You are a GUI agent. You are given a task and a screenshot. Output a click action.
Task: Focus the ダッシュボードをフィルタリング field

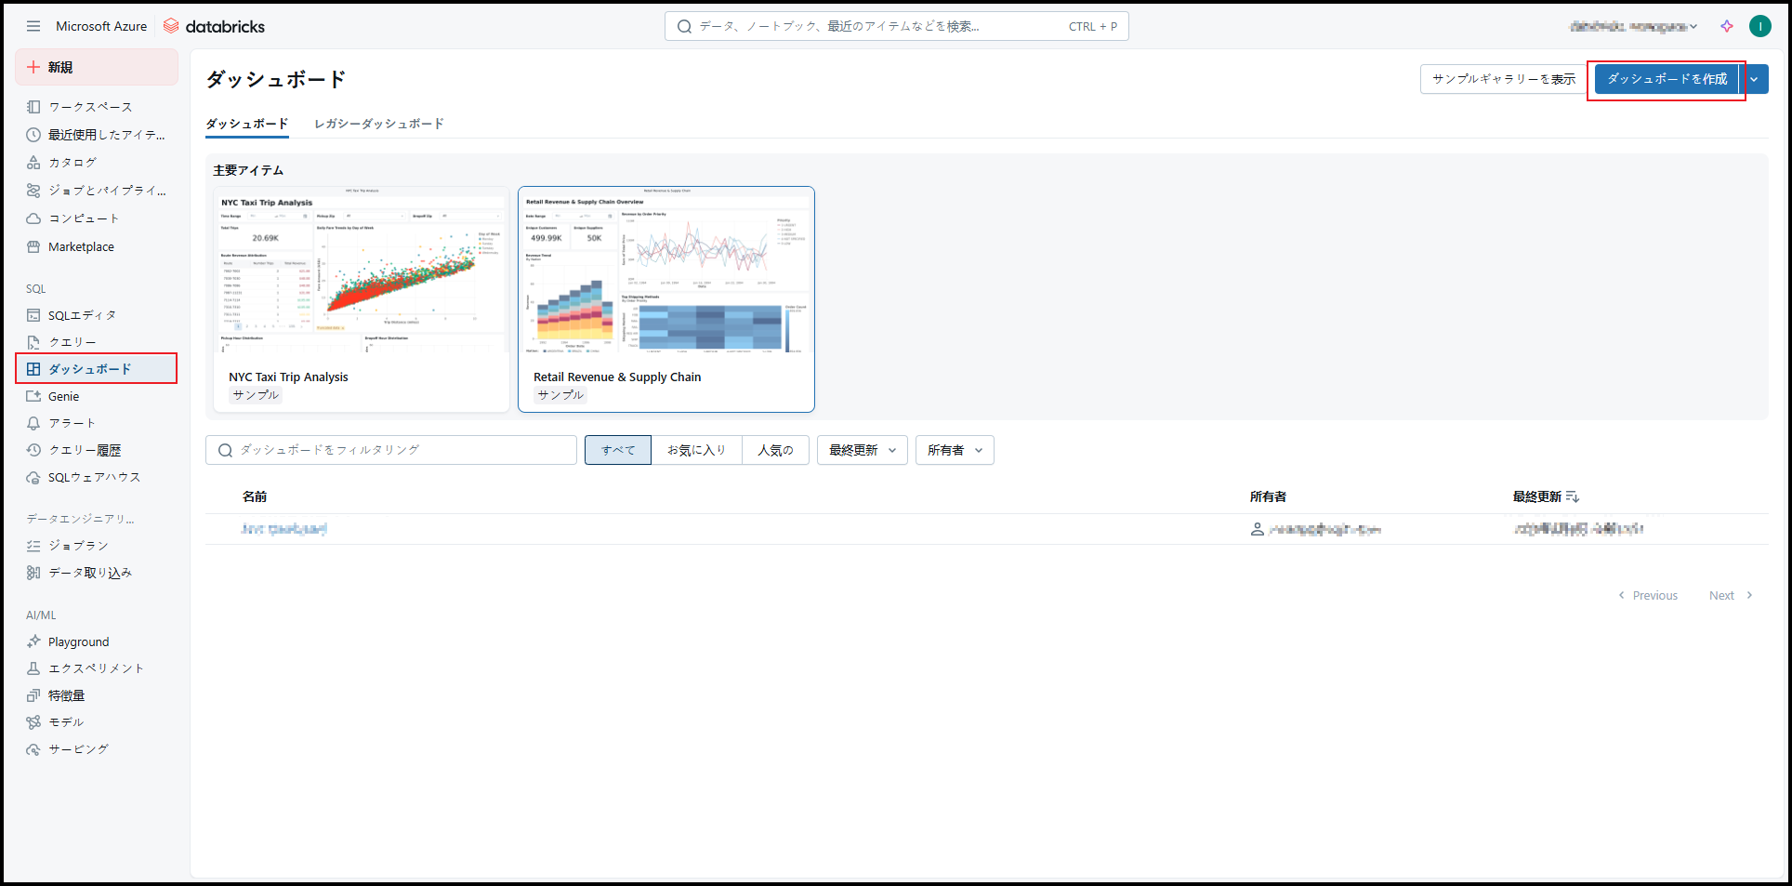(x=391, y=450)
